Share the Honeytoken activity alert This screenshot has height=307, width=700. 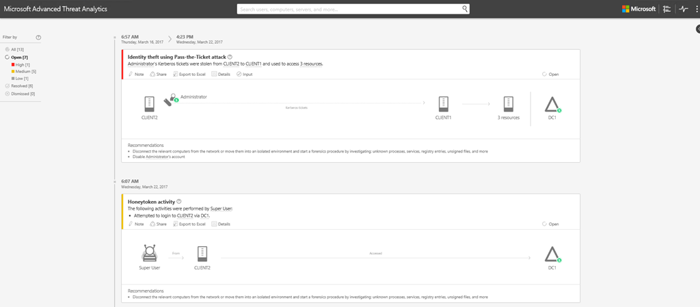click(158, 224)
